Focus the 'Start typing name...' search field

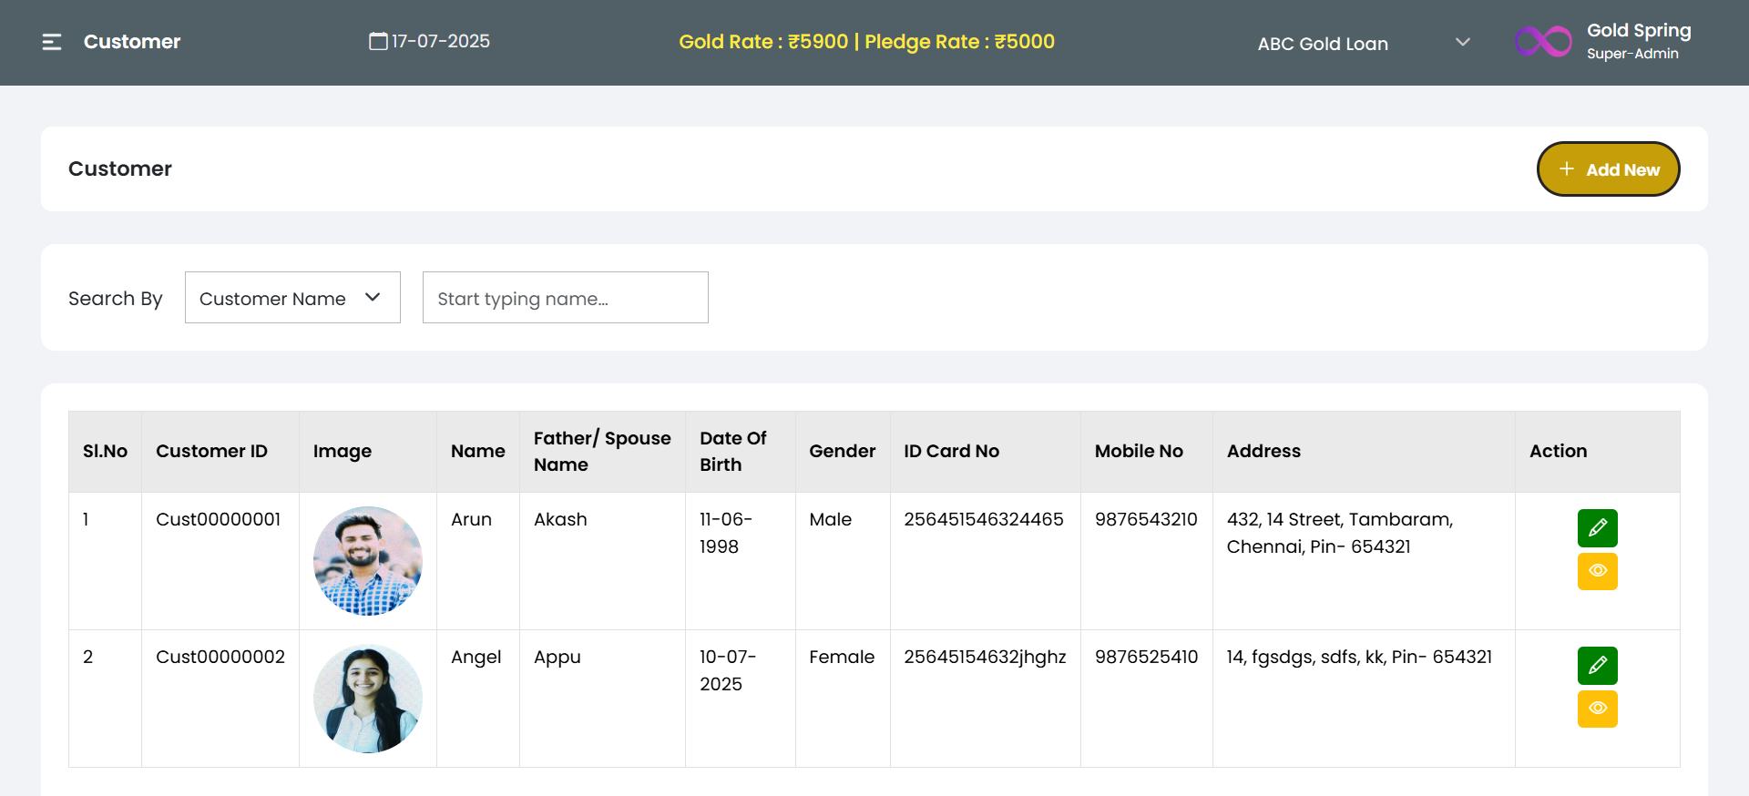[x=566, y=298]
